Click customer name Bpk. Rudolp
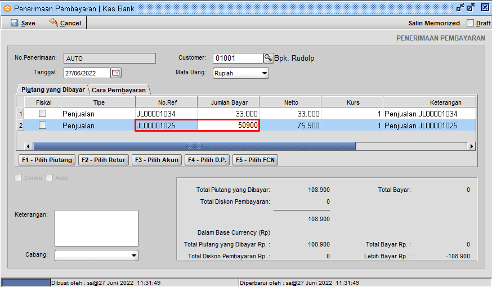The image size is (492, 287). click(294, 58)
